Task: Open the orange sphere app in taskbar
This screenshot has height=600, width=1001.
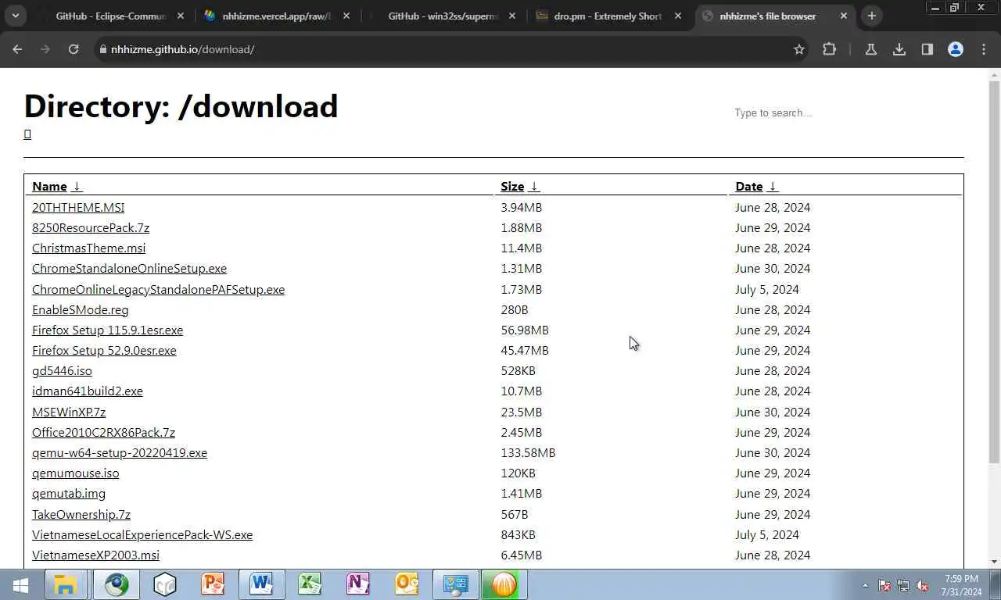Action: [x=504, y=584]
